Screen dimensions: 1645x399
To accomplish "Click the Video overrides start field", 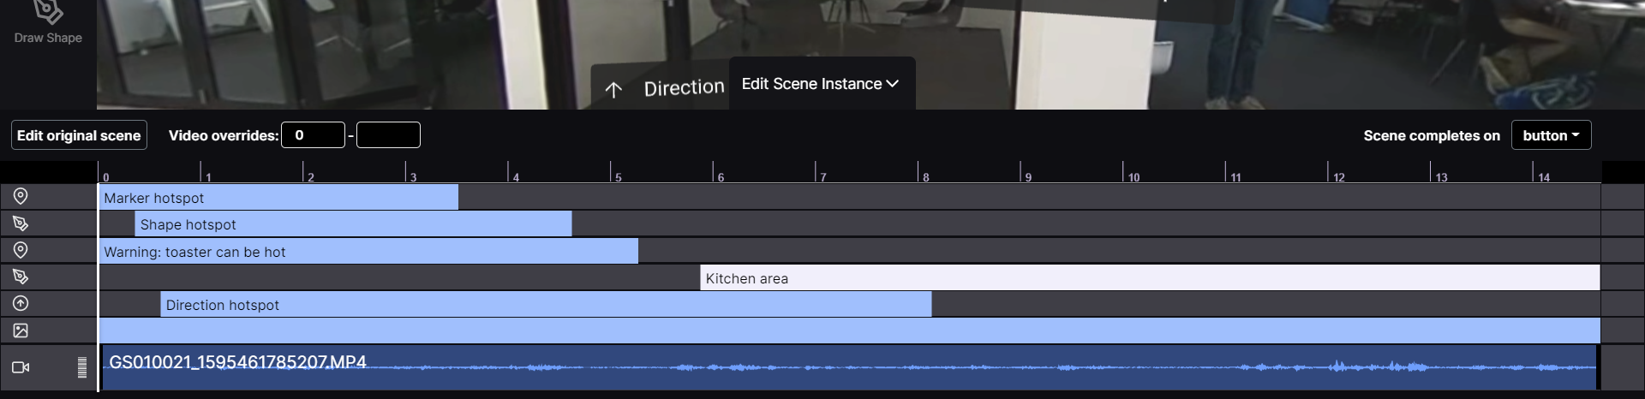I will [313, 135].
